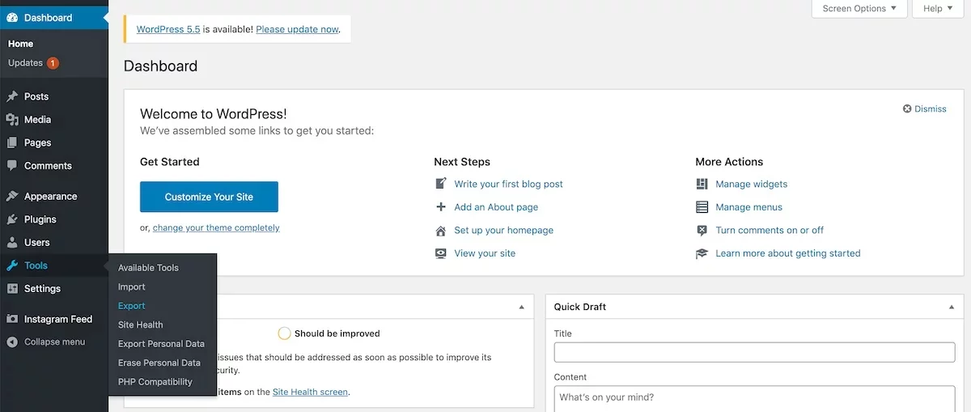The width and height of the screenshot is (971, 412).
Task: Click the Customize Your Site button
Action: [209, 197]
